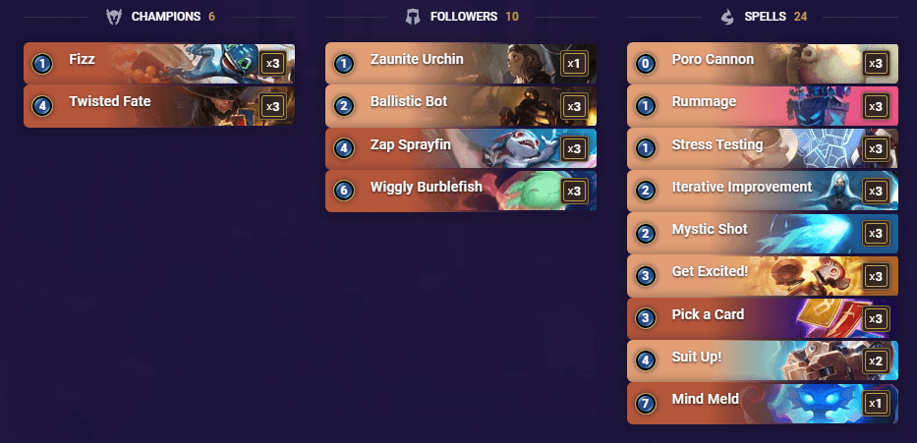Select the Zap Sprayfin follower card
The image size is (917, 443).
pyautogui.click(x=461, y=148)
